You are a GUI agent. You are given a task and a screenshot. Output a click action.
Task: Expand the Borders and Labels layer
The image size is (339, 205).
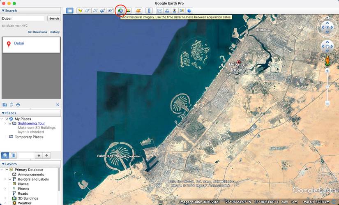click(x=5, y=179)
